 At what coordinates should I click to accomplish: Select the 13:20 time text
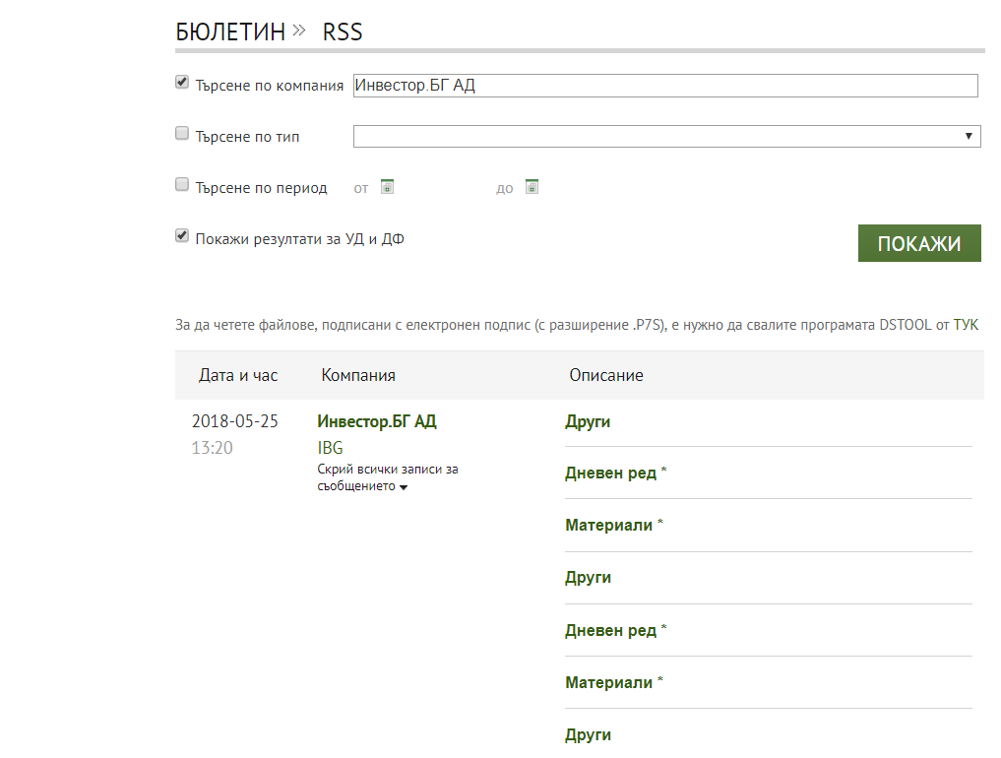[212, 448]
